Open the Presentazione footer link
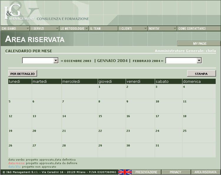 tap(146, 172)
